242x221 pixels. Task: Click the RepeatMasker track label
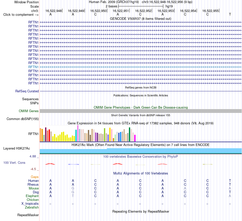pos(28,215)
